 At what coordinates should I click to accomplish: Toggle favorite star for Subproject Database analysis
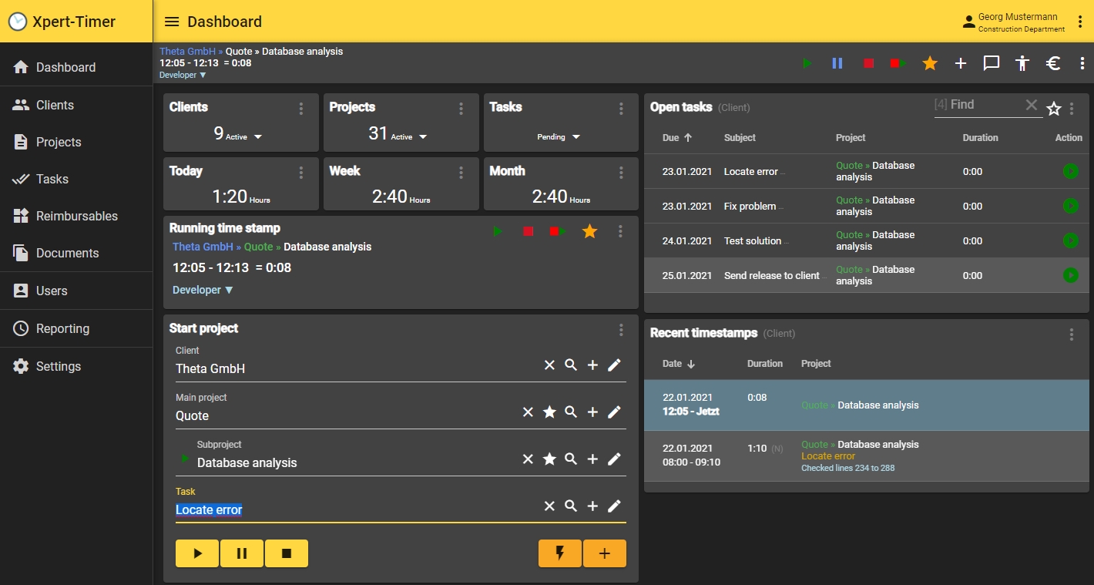click(x=549, y=459)
